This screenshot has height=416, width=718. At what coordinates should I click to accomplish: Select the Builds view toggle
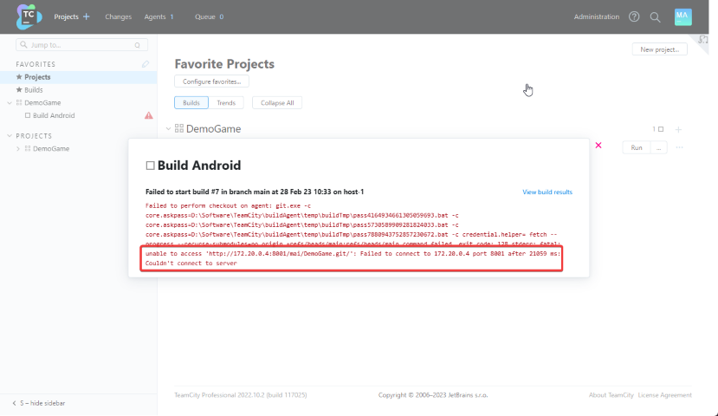coord(191,102)
